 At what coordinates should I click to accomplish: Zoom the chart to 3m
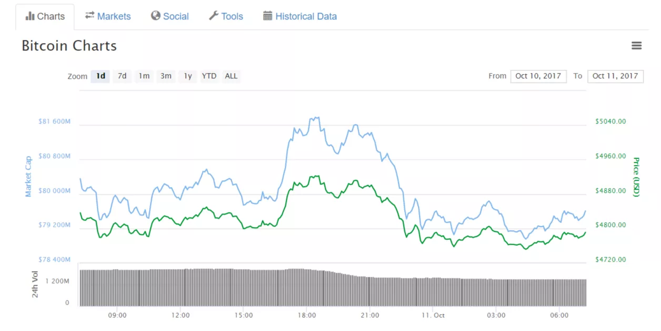[166, 76]
